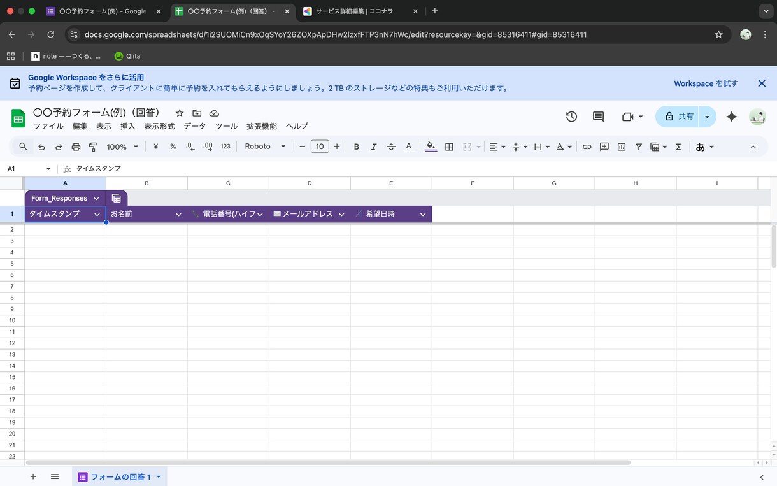Insert a comment from toolbar
Image resolution: width=777 pixels, height=486 pixels.
click(604, 147)
